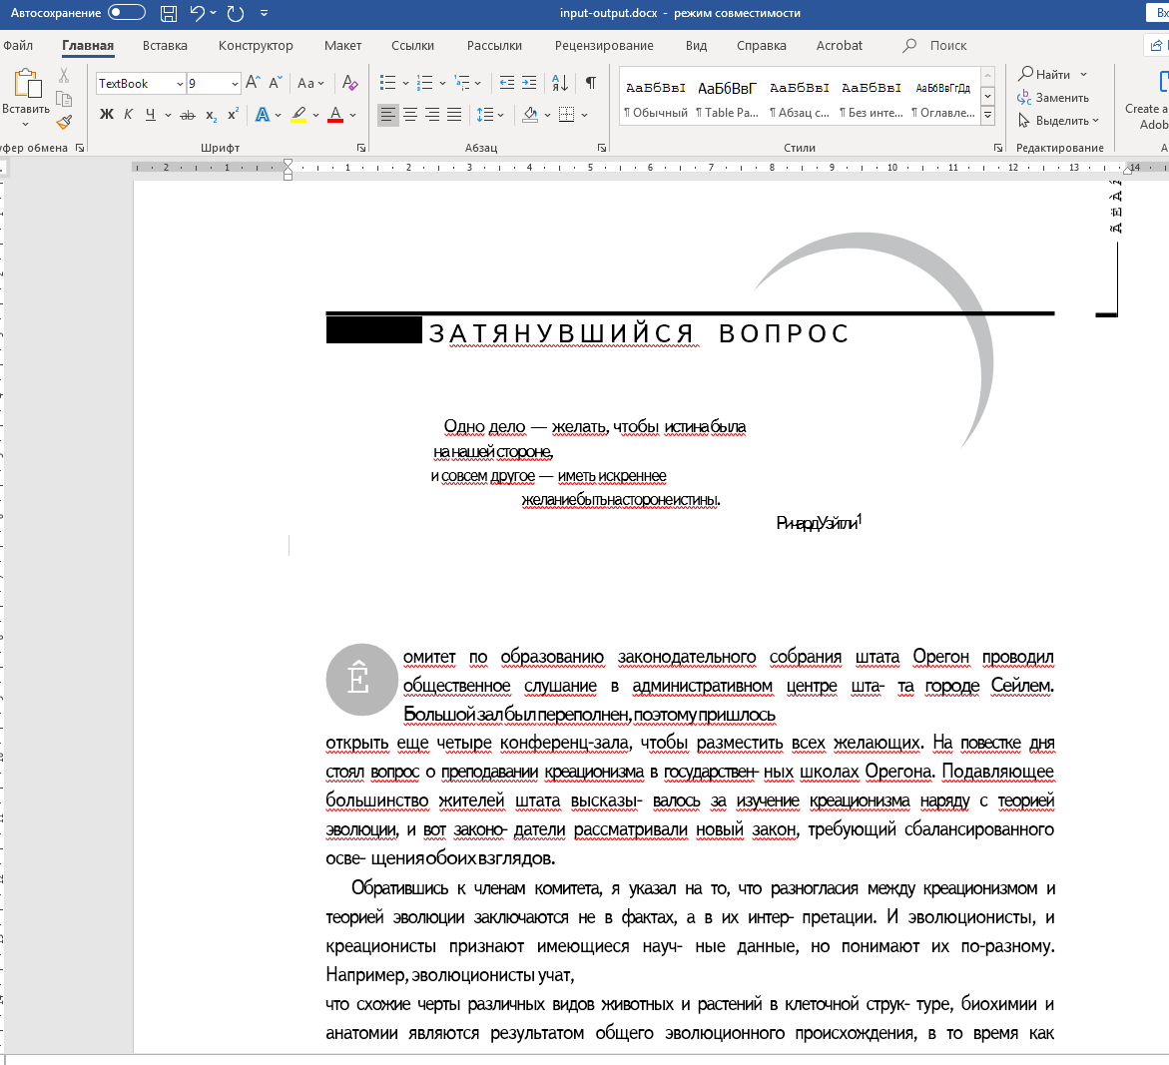This screenshot has height=1065, width=1169.
Task: Open text effects A button
Action: coord(262,115)
